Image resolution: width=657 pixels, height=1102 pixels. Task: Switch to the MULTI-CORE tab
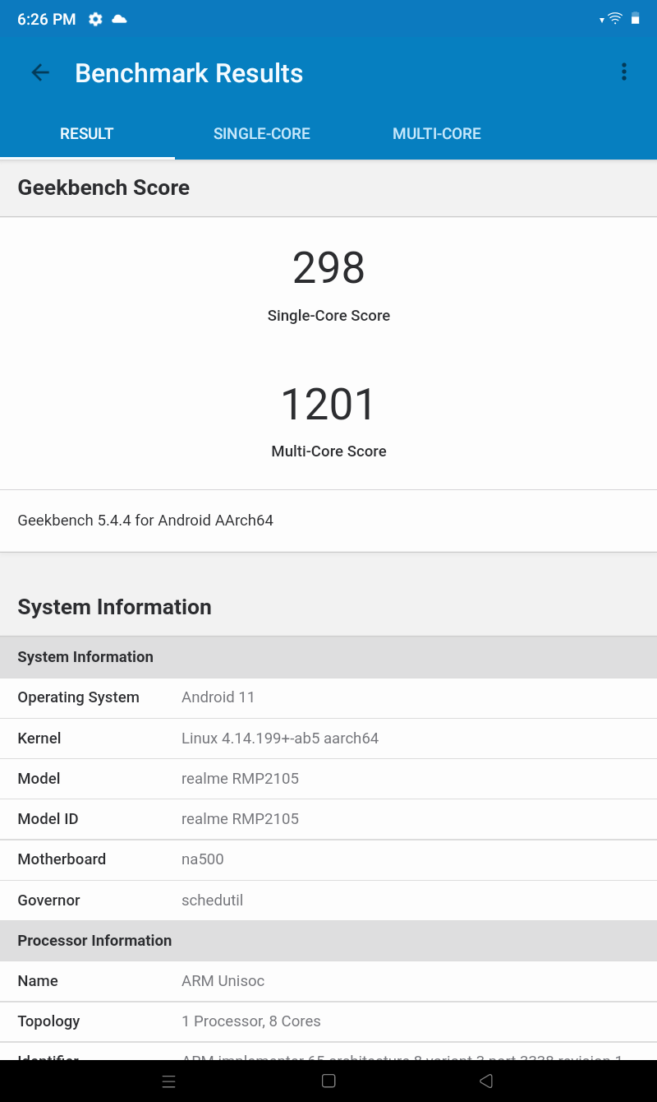tap(437, 134)
